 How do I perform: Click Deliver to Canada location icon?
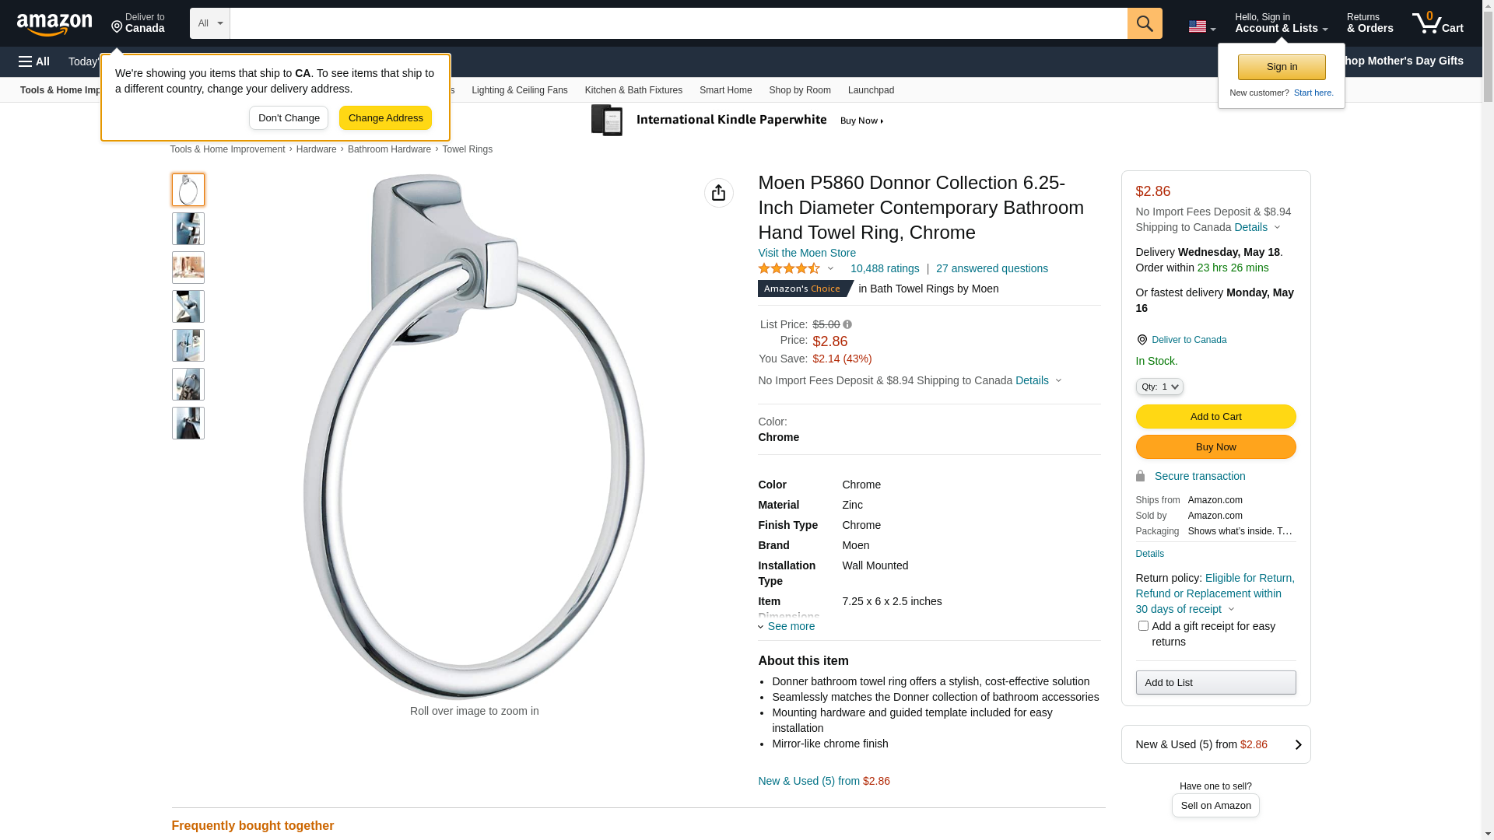(x=1142, y=340)
